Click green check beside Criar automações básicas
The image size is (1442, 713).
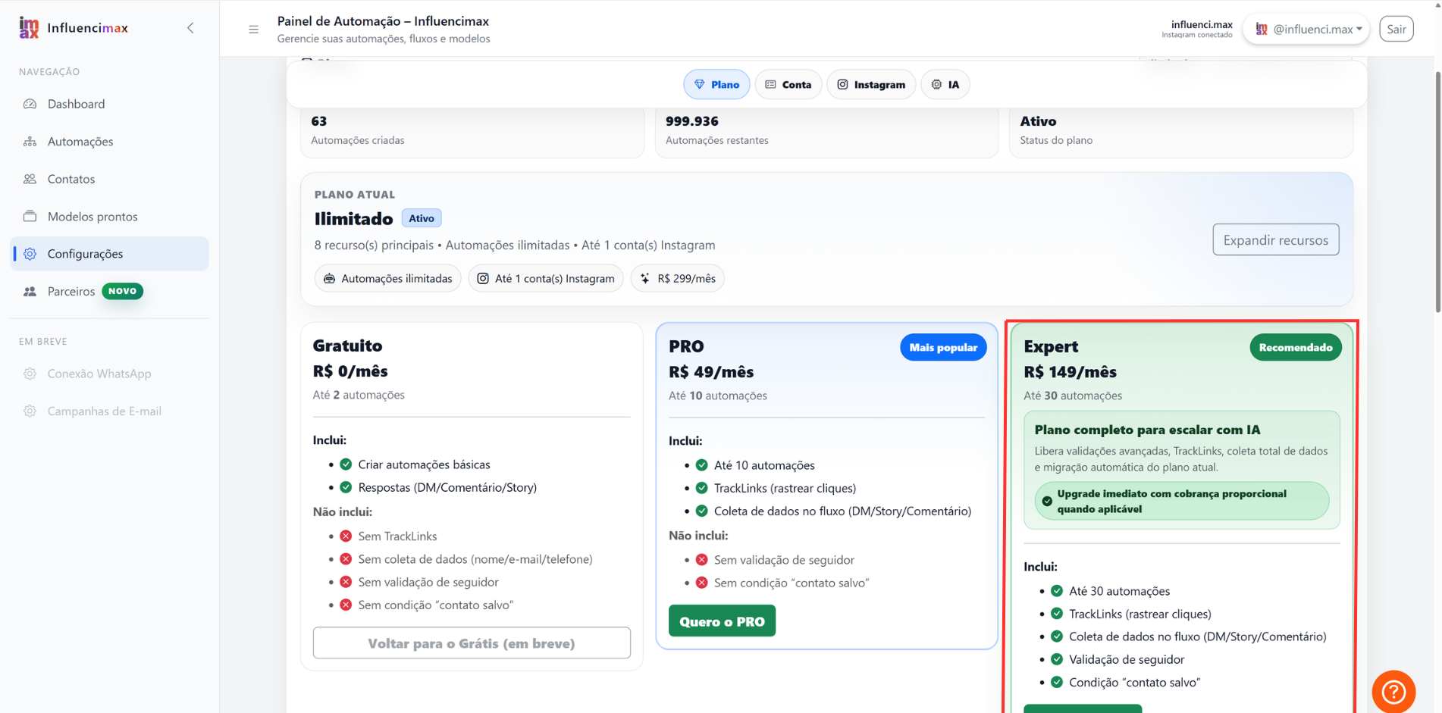pos(346,464)
